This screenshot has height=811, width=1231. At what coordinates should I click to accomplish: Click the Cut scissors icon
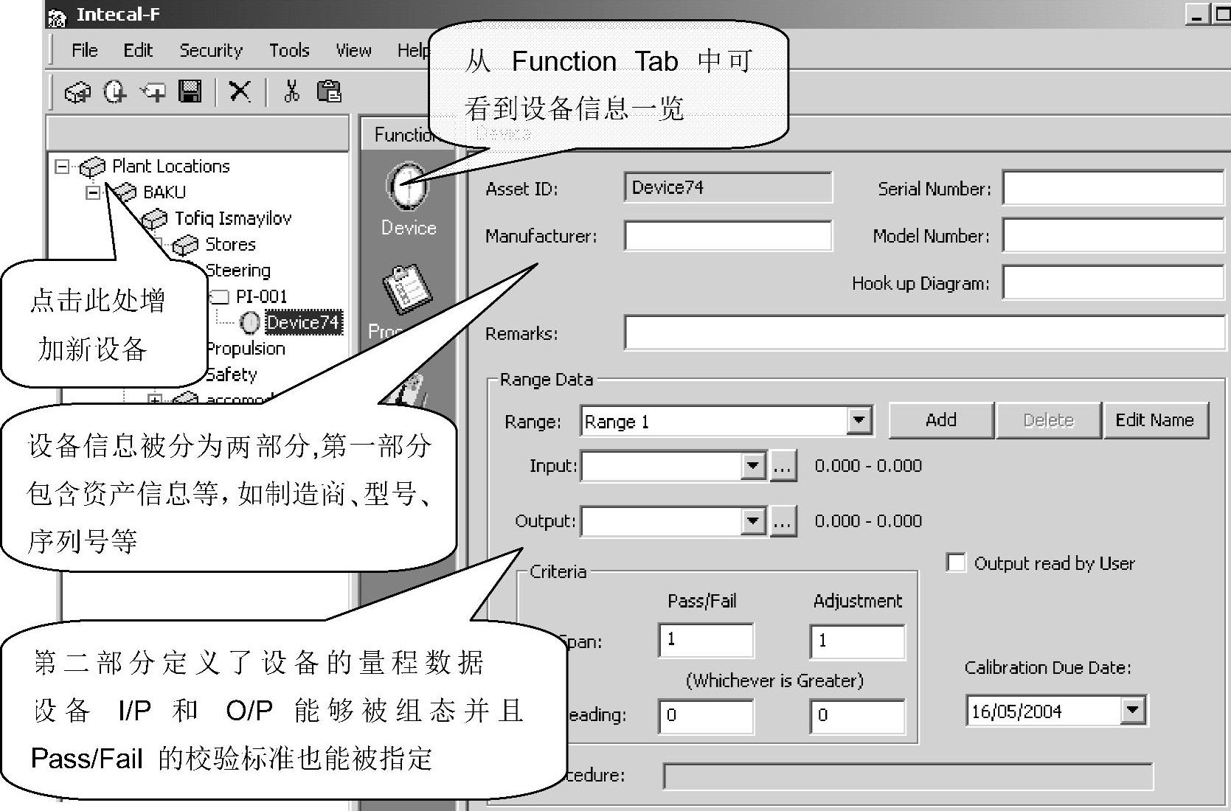(x=291, y=91)
